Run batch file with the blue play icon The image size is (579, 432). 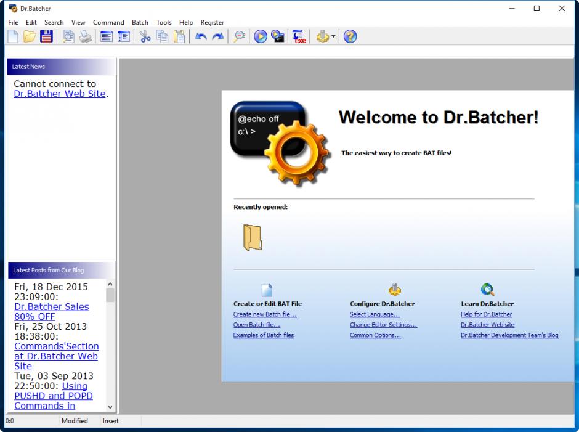(261, 36)
